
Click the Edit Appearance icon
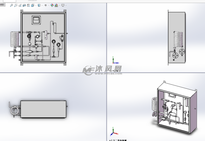coord(52,5)
